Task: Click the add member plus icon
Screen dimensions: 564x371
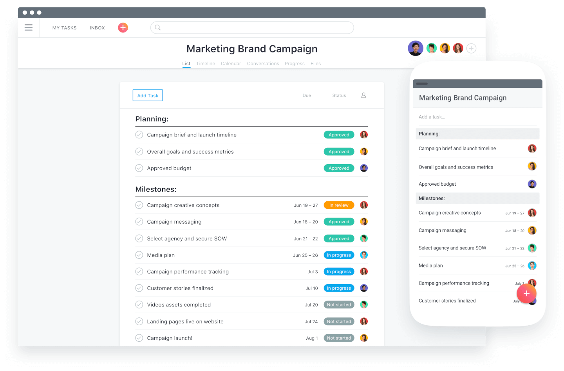Action: tap(471, 48)
